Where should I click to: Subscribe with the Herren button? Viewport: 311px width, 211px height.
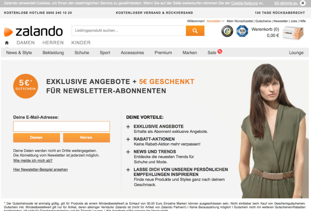(x=86, y=137)
